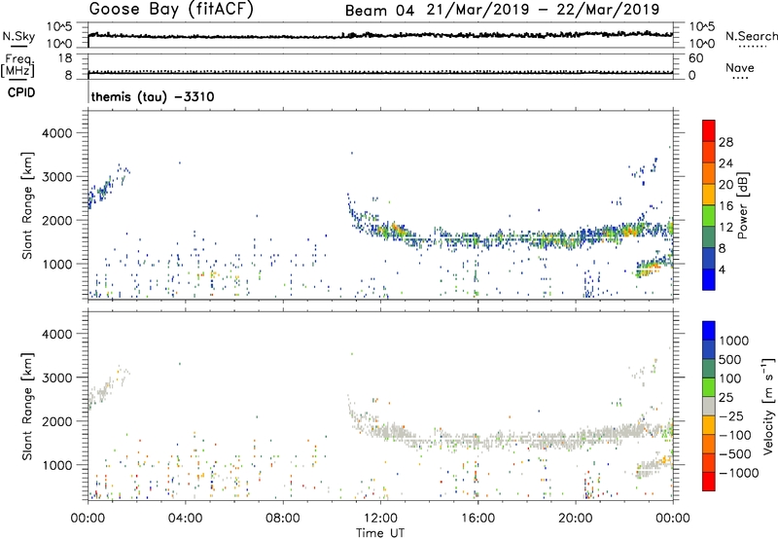
Task: Click the "04:00" time axis tick label
Action: tap(185, 519)
